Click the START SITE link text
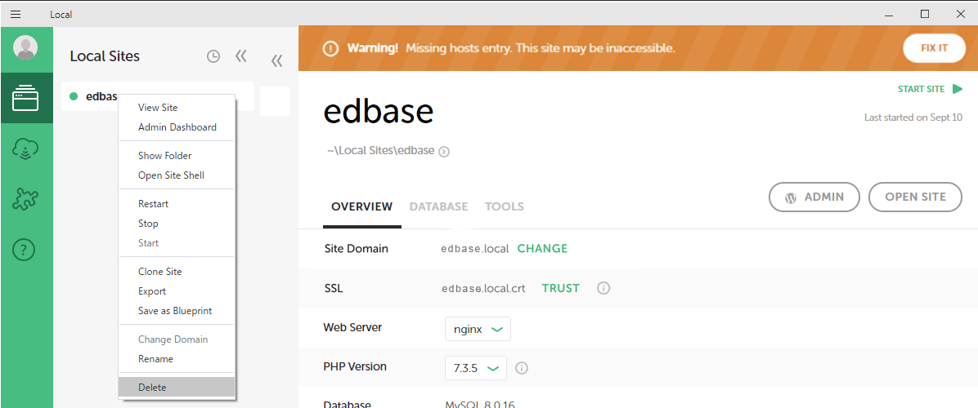The image size is (978, 408). (922, 89)
